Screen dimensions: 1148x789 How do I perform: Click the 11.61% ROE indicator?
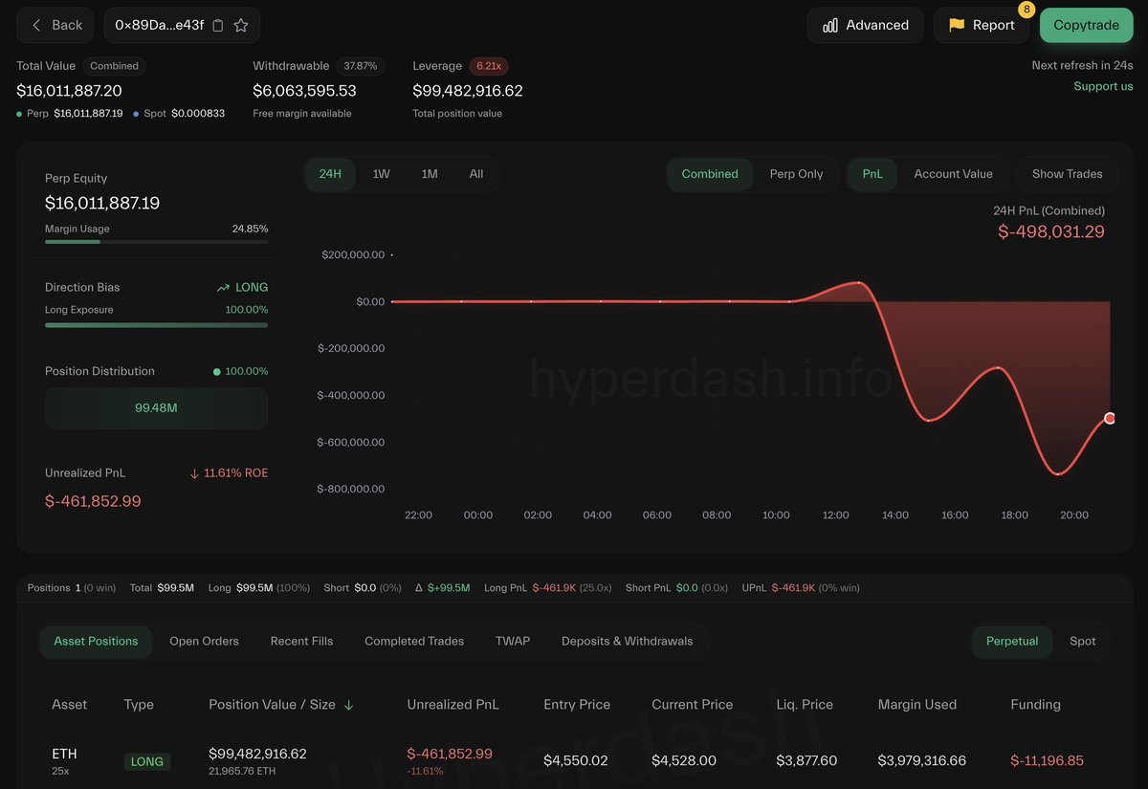229,473
